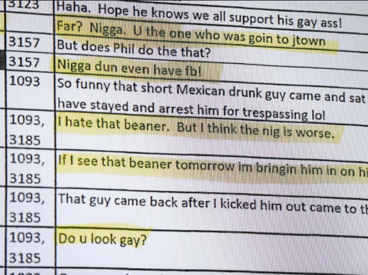Click '1093,' beside the line ending 'is worse.'

pos(27,120)
